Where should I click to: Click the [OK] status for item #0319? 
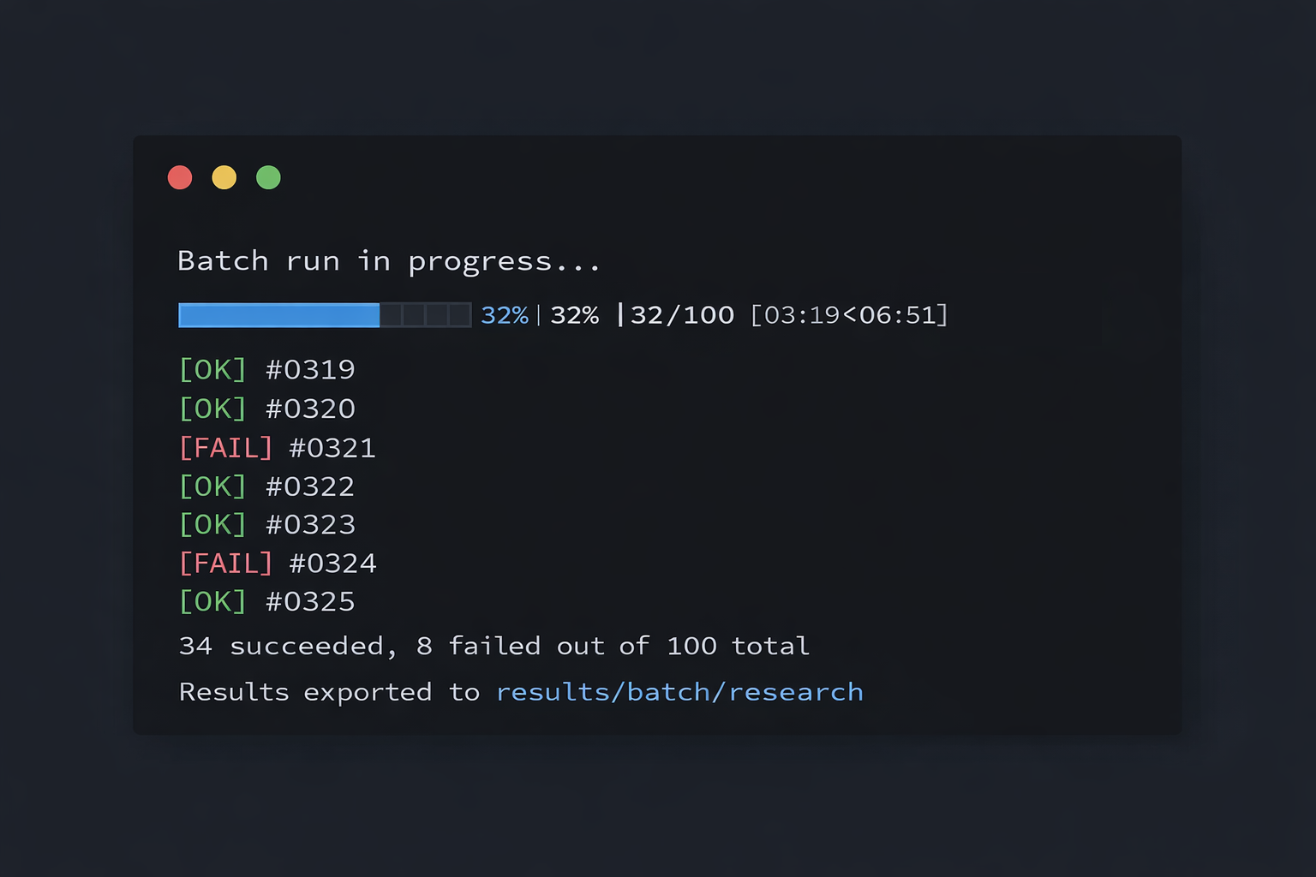click(212, 369)
